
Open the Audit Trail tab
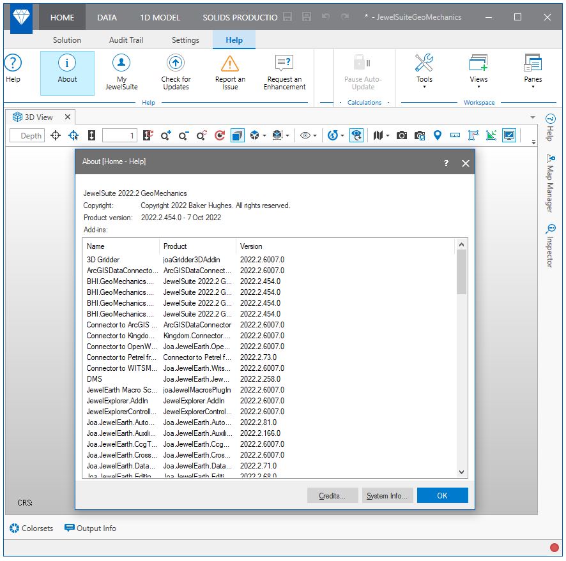[x=126, y=40]
